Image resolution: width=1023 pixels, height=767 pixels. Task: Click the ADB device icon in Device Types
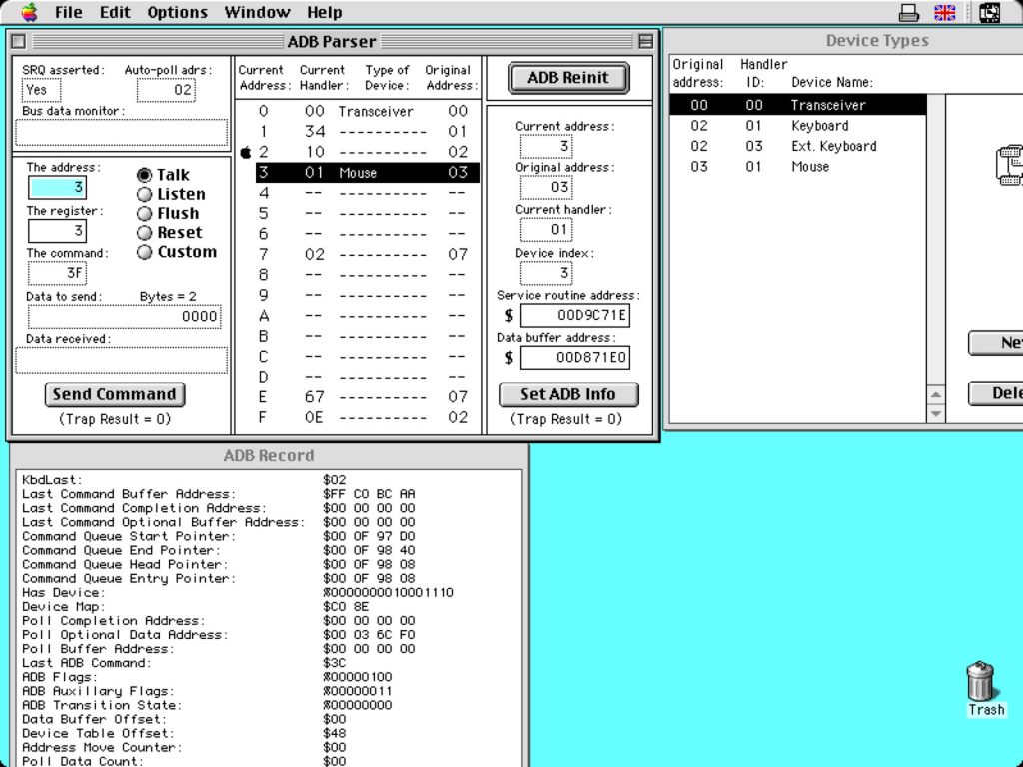pos(1009,165)
